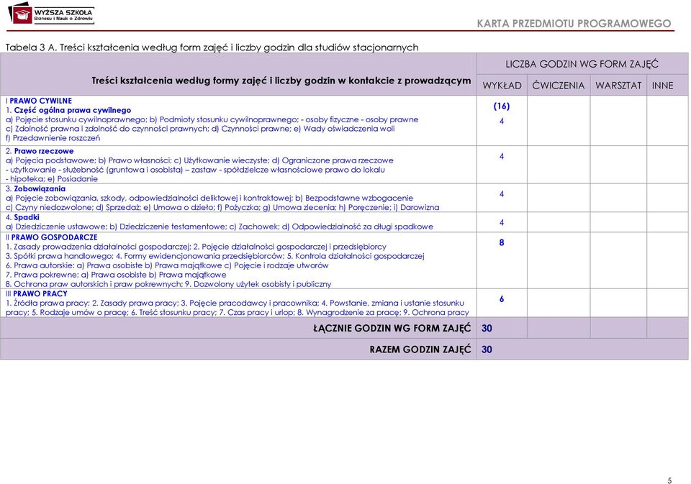Click the (16) hours value for Prawo cywilne
The height and width of the screenshot is (484, 691).
(x=502, y=106)
